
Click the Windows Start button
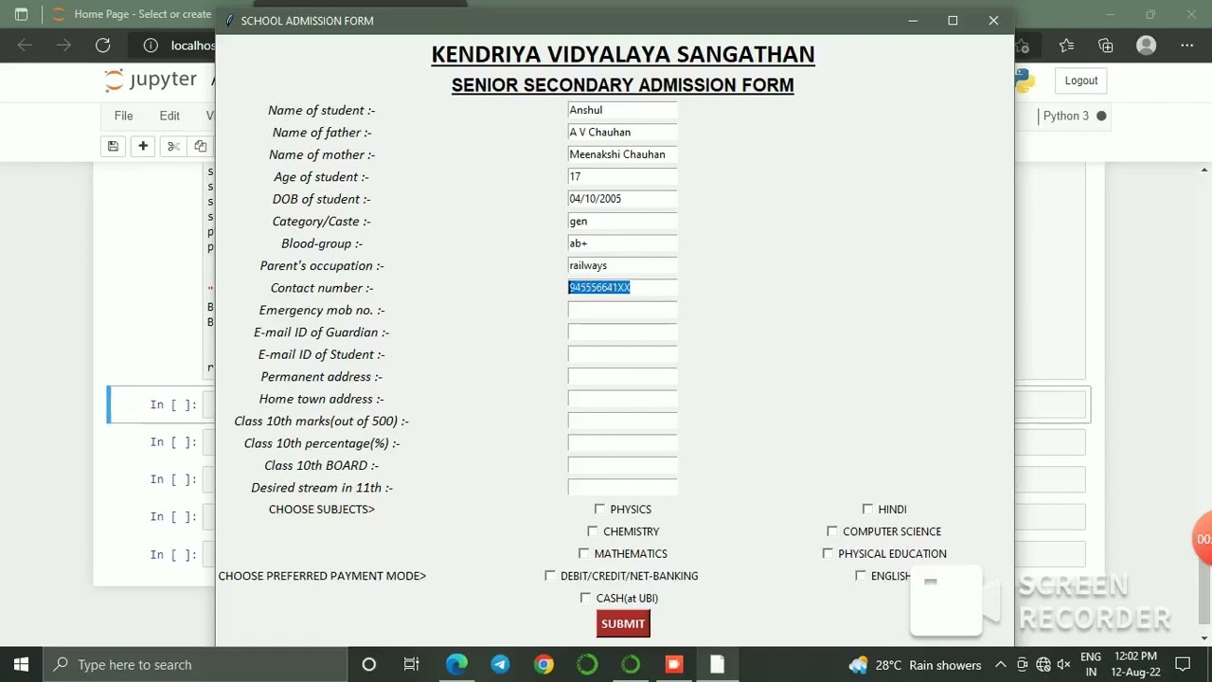[x=21, y=665]
